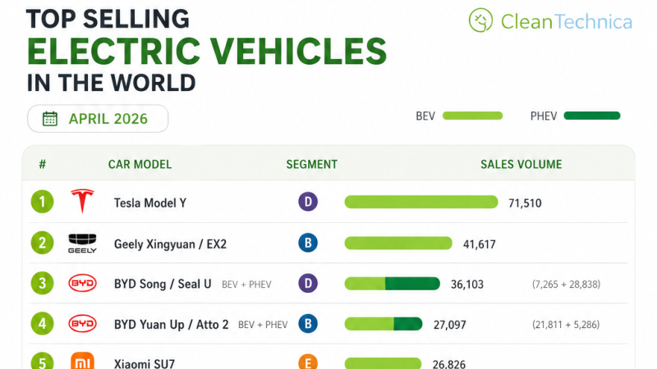
Task: Click the CleanTechnica logo icon
Action: pos(480,20)
